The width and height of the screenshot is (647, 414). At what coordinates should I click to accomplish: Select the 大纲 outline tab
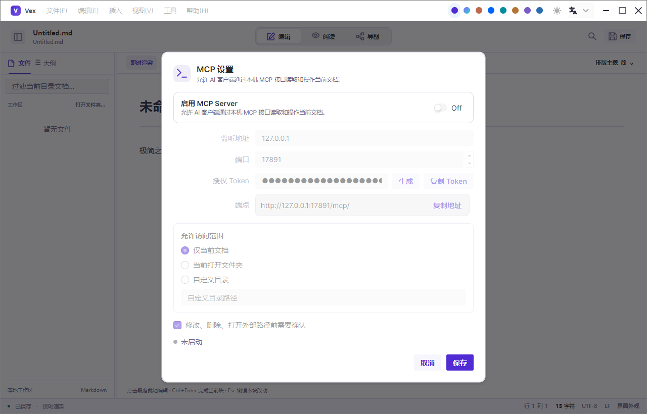[46, 63]
